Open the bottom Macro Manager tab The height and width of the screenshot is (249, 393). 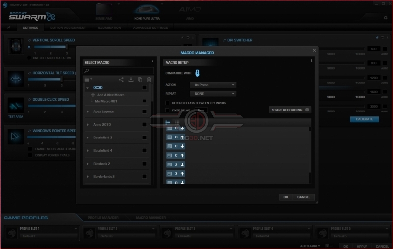click(x=151, y=218)
